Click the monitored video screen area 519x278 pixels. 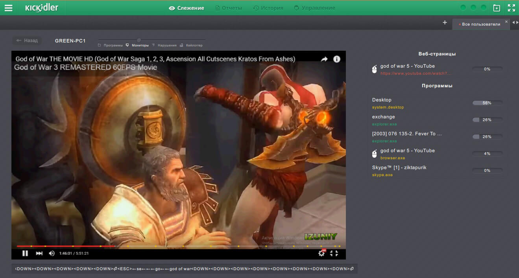click(x=179, y=155)
